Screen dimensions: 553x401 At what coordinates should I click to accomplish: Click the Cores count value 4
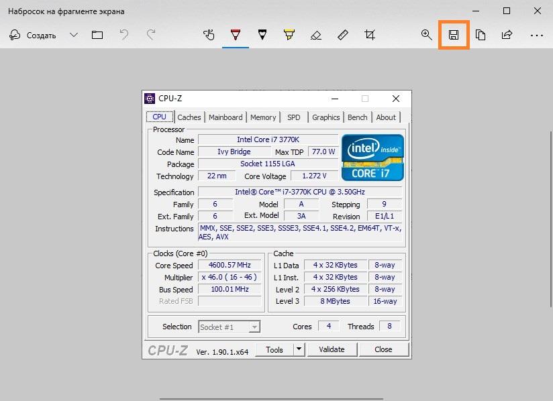(329, 327)
